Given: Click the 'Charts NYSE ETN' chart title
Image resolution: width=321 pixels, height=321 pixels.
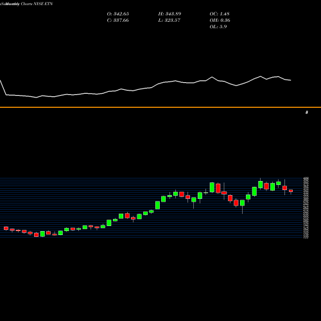Looking at the screenshot, I should 37,4.
